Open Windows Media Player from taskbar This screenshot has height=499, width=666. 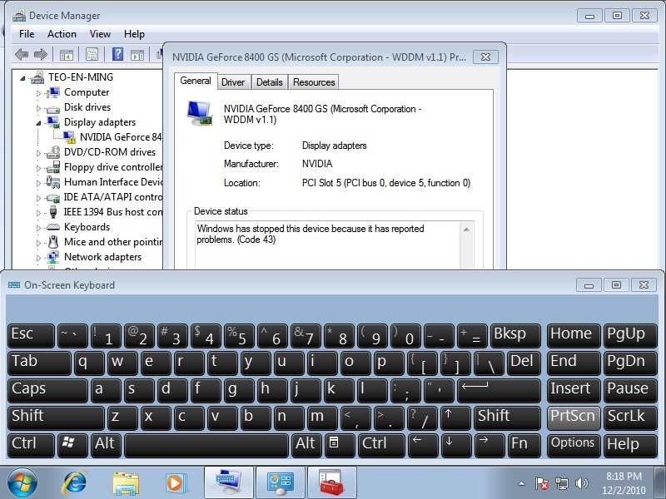coord(176,482)
